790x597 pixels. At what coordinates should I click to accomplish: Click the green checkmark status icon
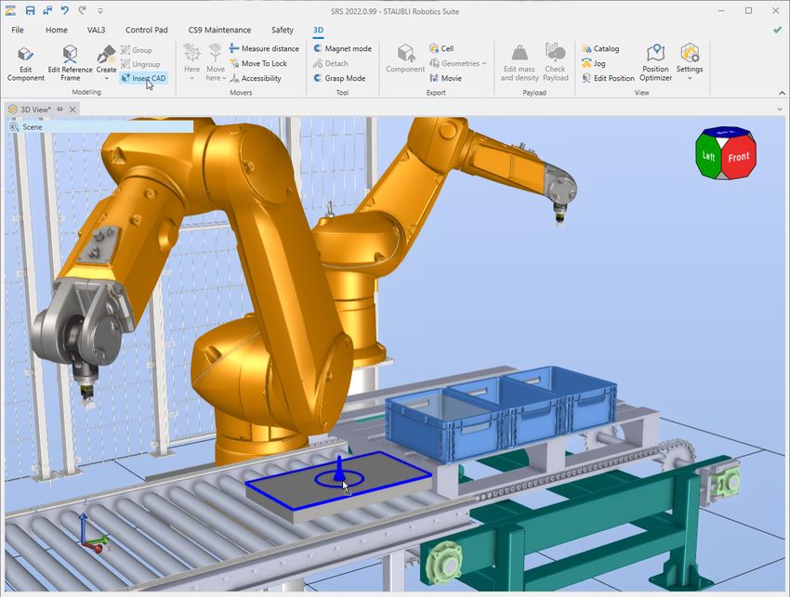[777, 30]
